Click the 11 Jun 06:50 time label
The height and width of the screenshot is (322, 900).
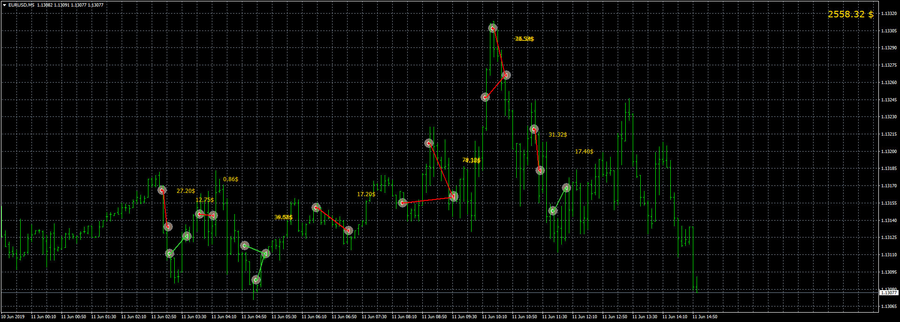(x=344, y=317)
